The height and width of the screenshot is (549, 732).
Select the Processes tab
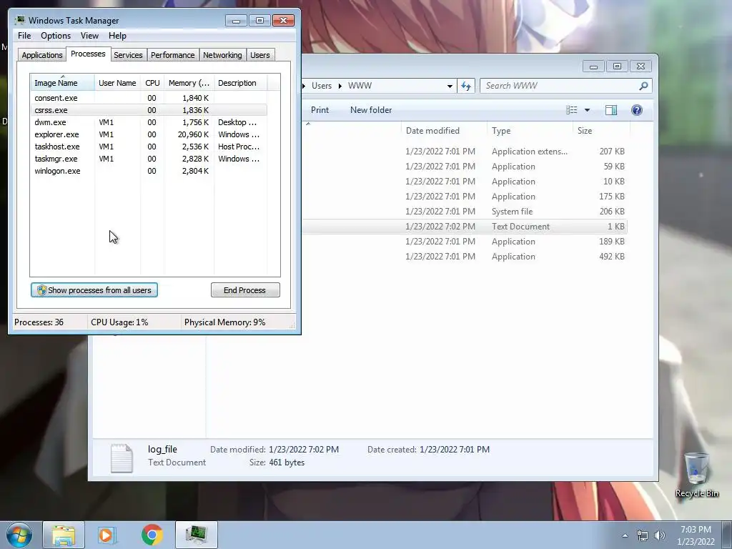click(88, 54)
